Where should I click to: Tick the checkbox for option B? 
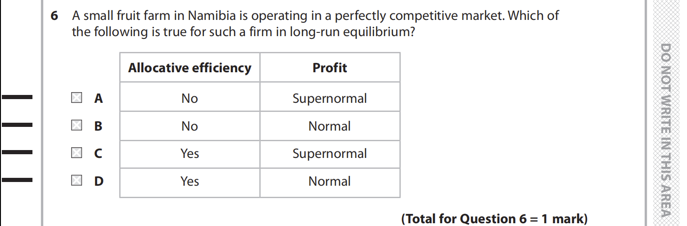click(76, 126)
